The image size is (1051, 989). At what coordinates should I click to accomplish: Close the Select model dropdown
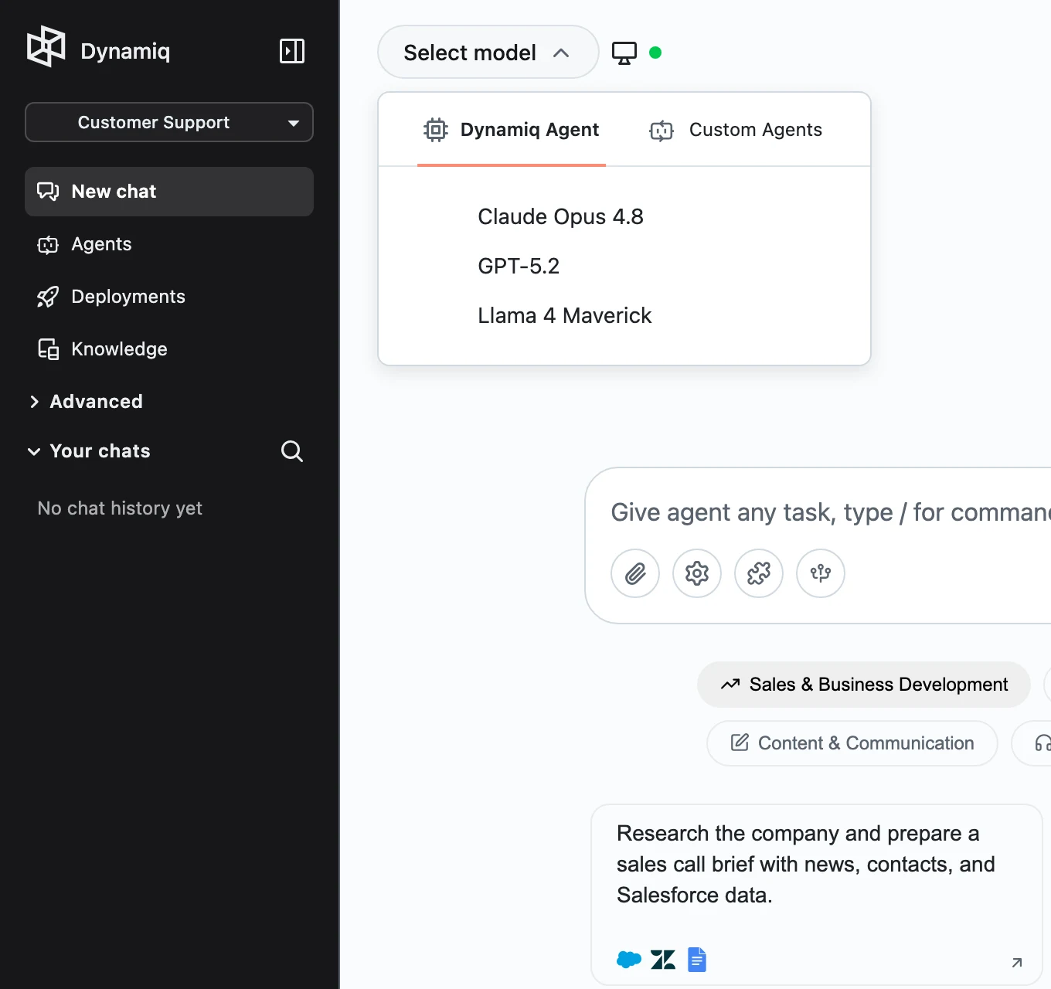click(x=488, y=53)
